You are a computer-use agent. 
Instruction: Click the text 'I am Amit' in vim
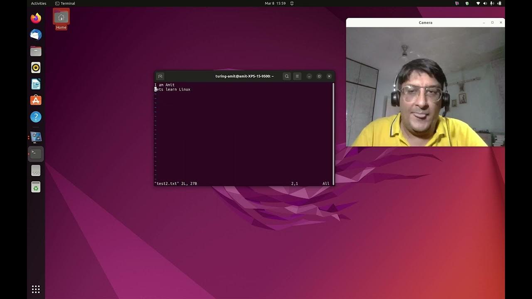tap(165, 85)
